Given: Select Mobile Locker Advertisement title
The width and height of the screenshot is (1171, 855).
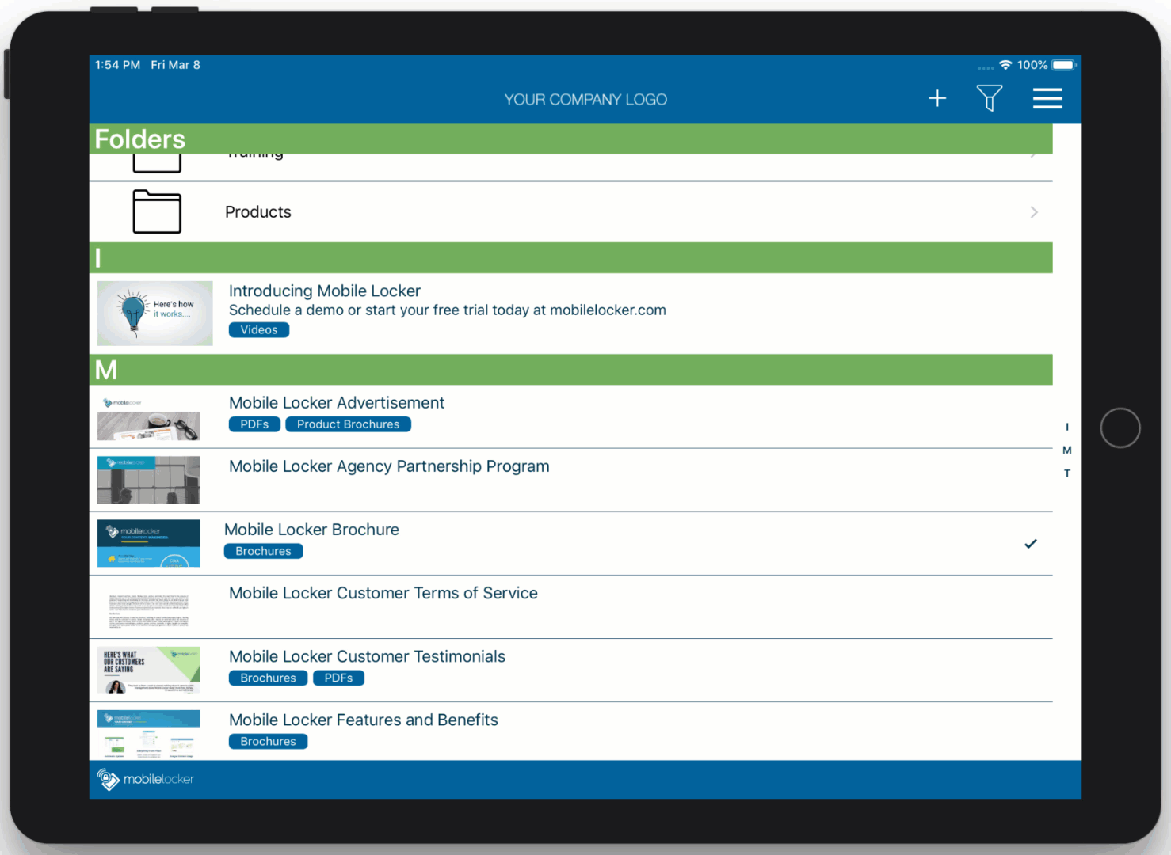Looking at the screenshot, I should [337, 403].
